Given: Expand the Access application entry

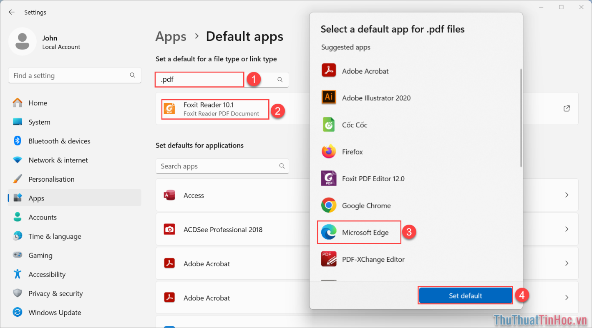Looking at the screenshot, I should click(566, 195).
